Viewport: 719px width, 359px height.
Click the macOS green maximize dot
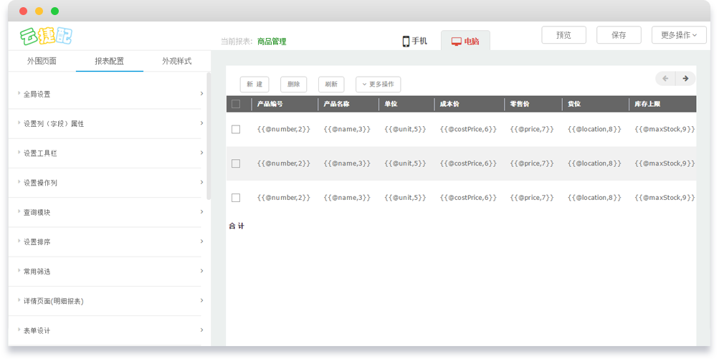tap(55, 11)
